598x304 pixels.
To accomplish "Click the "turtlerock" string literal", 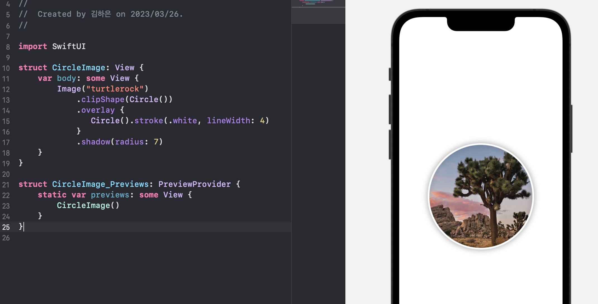I will [x=115, y=89].
